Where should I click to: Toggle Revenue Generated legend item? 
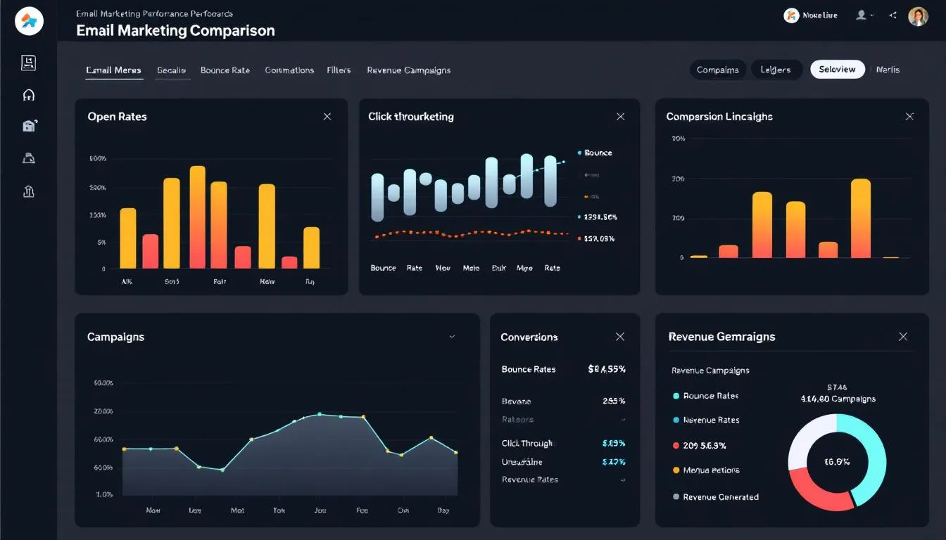click(716, 496)
